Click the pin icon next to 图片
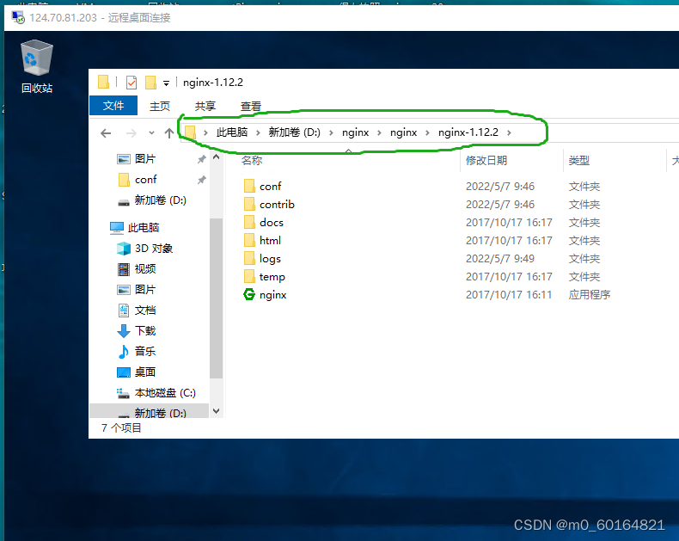Image resolution: width=679 pixels, height=541 pixels. [201, 159]
